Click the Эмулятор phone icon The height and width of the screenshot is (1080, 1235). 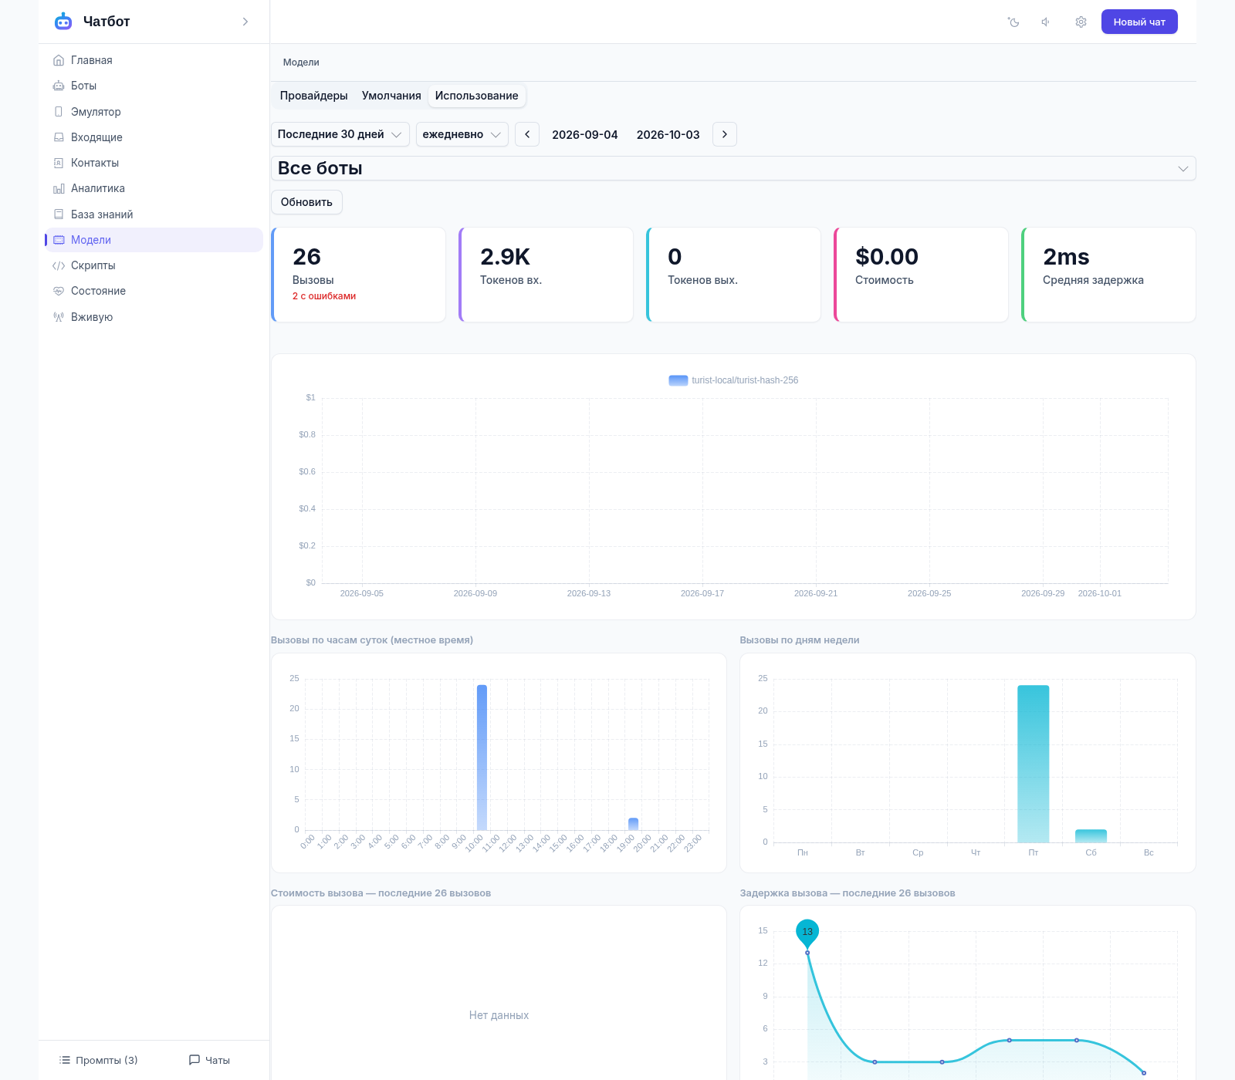click(x=59, y=112)
